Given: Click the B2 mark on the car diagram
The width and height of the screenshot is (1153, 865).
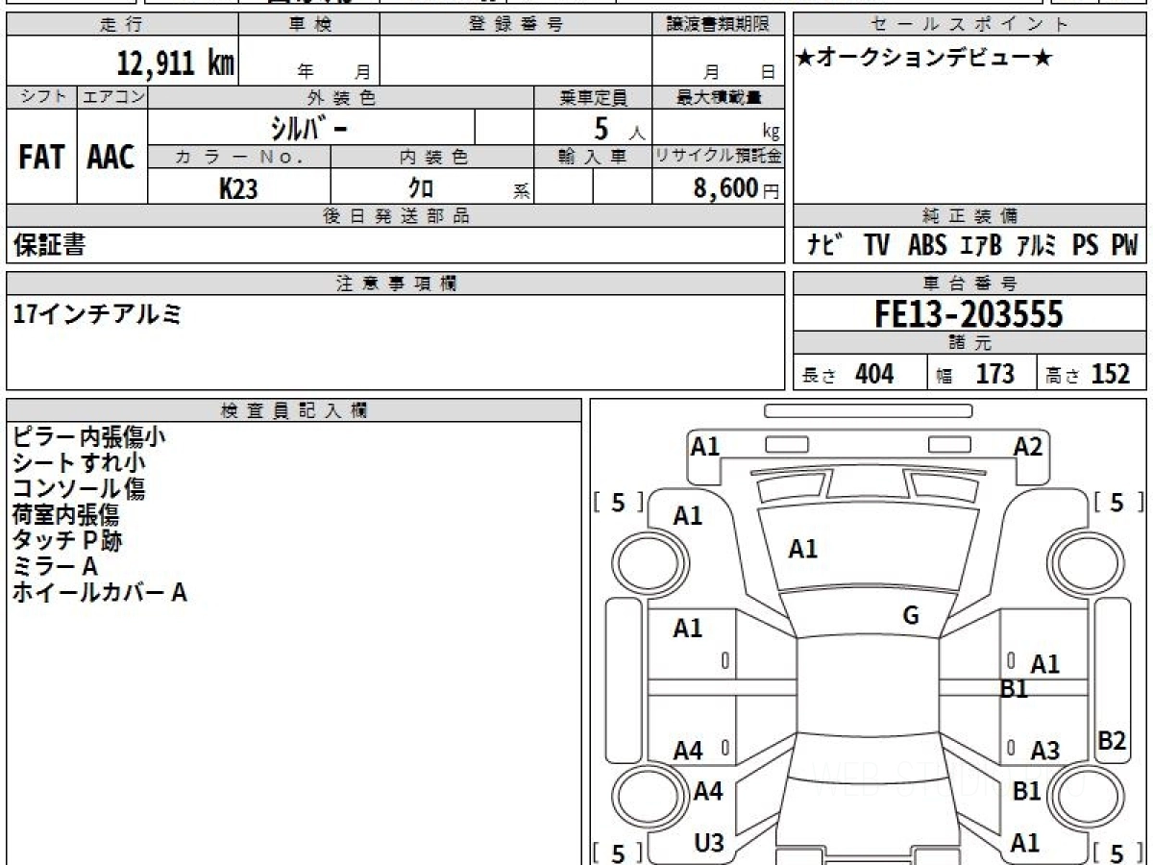Looking at the screenshot, I should [1112, 740].
